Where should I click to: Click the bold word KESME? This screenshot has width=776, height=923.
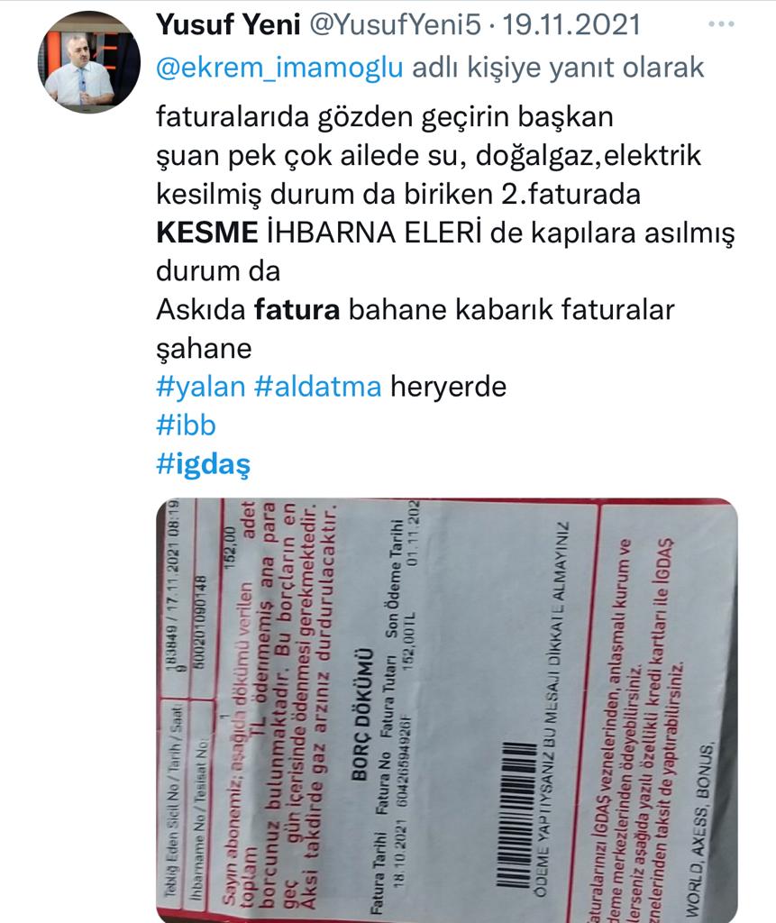point(206,233)
